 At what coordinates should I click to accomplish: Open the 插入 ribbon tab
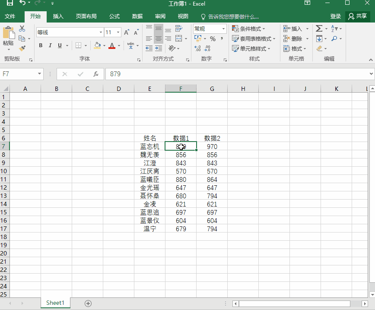58,16
